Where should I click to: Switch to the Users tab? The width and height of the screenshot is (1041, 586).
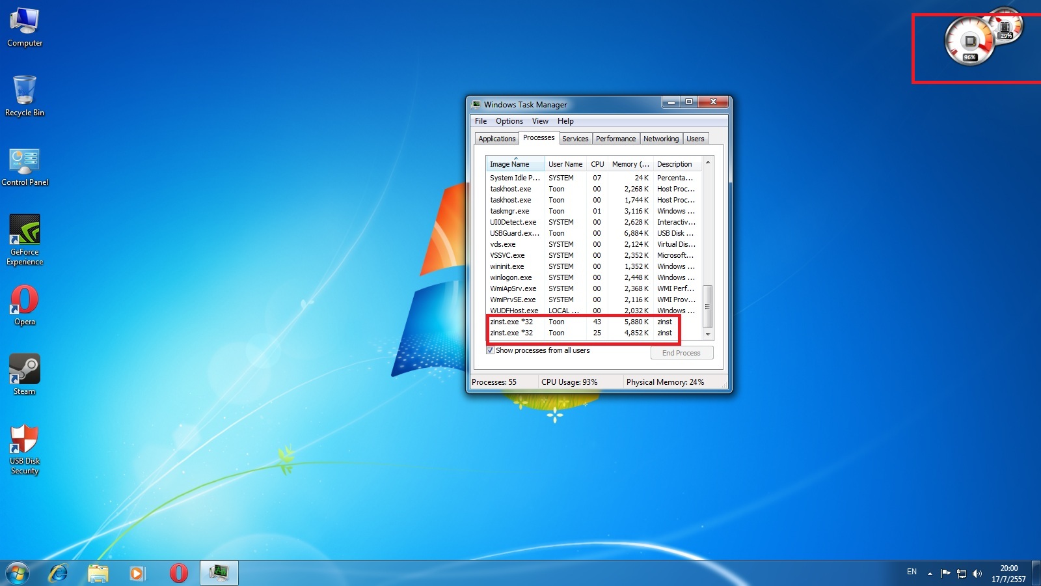(696, 139)
